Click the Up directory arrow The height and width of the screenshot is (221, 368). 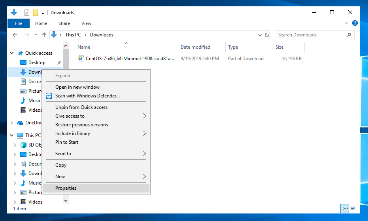[44, 35]
